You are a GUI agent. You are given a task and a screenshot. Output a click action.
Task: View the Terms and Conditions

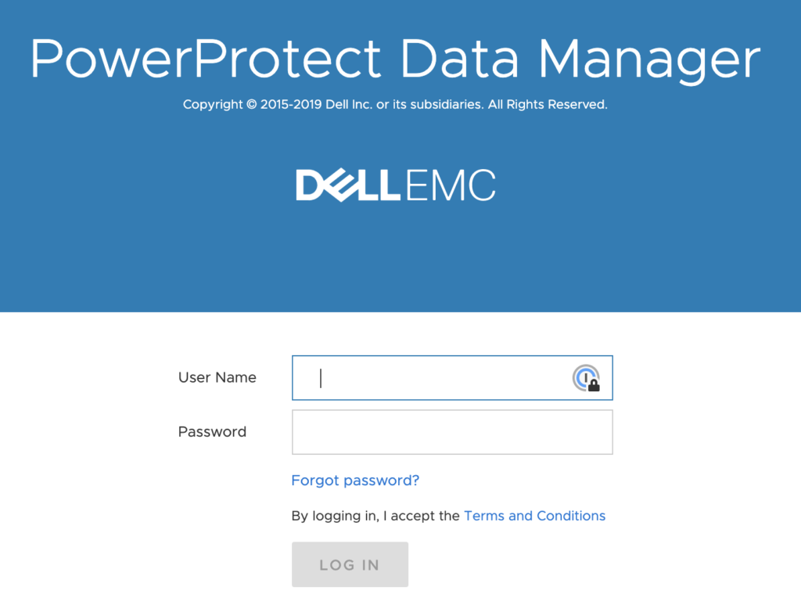coord(534,516)
